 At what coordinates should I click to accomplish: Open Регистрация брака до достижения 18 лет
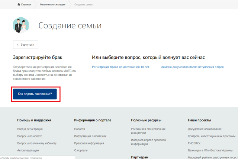coord(120,67)
